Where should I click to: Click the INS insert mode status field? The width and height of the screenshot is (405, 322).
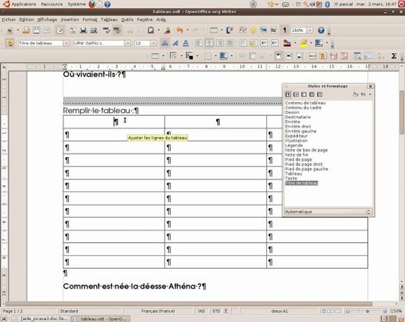click(201, 311)
